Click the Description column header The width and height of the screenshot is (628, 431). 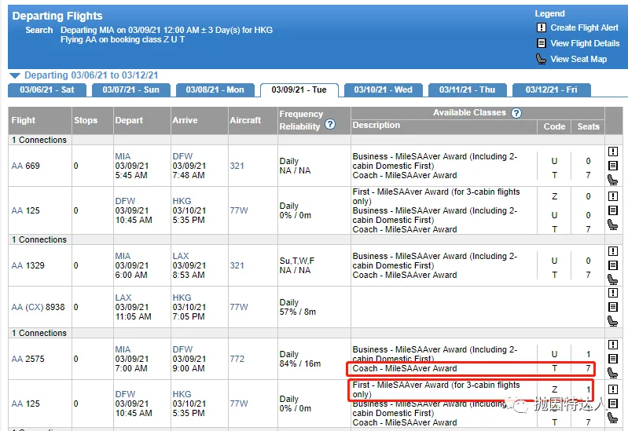(376, 125)
